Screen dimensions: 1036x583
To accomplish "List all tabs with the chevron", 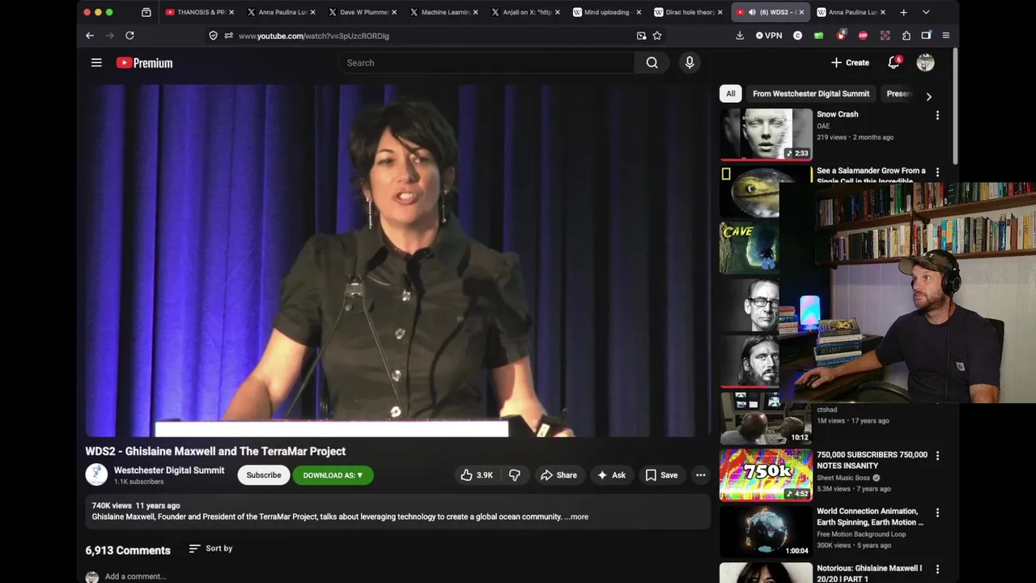I will point(926,12).
